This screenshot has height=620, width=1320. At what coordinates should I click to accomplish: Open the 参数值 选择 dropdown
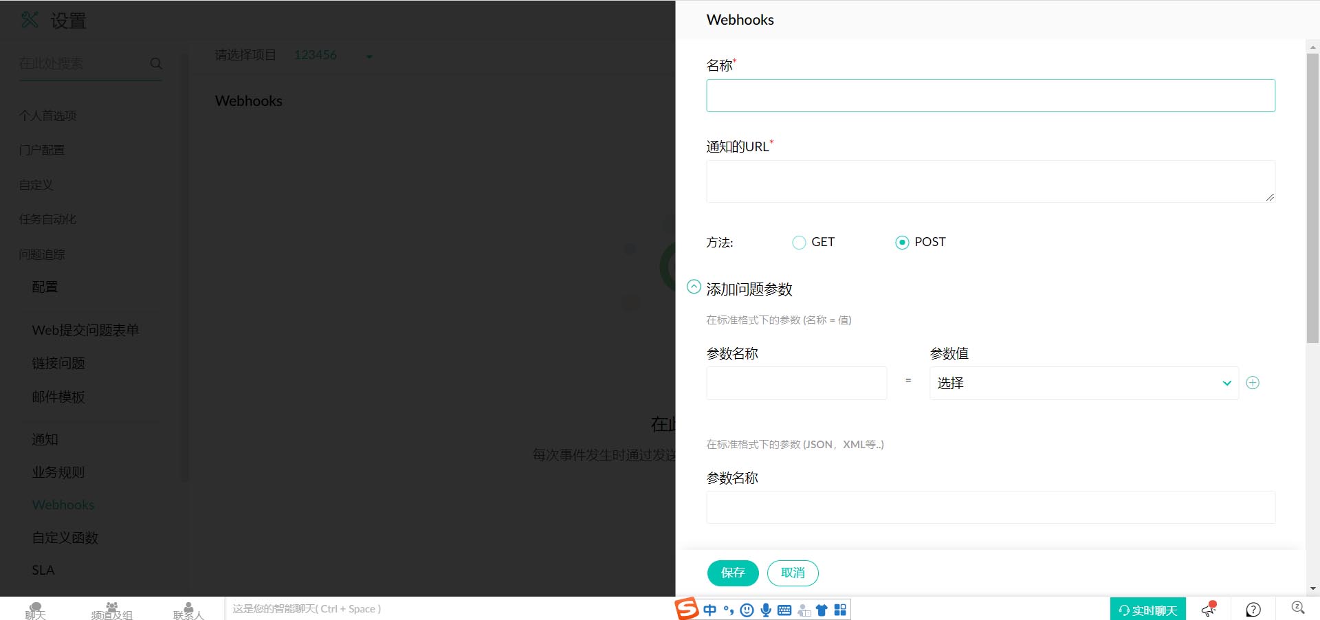click(x=1083, y=383)
